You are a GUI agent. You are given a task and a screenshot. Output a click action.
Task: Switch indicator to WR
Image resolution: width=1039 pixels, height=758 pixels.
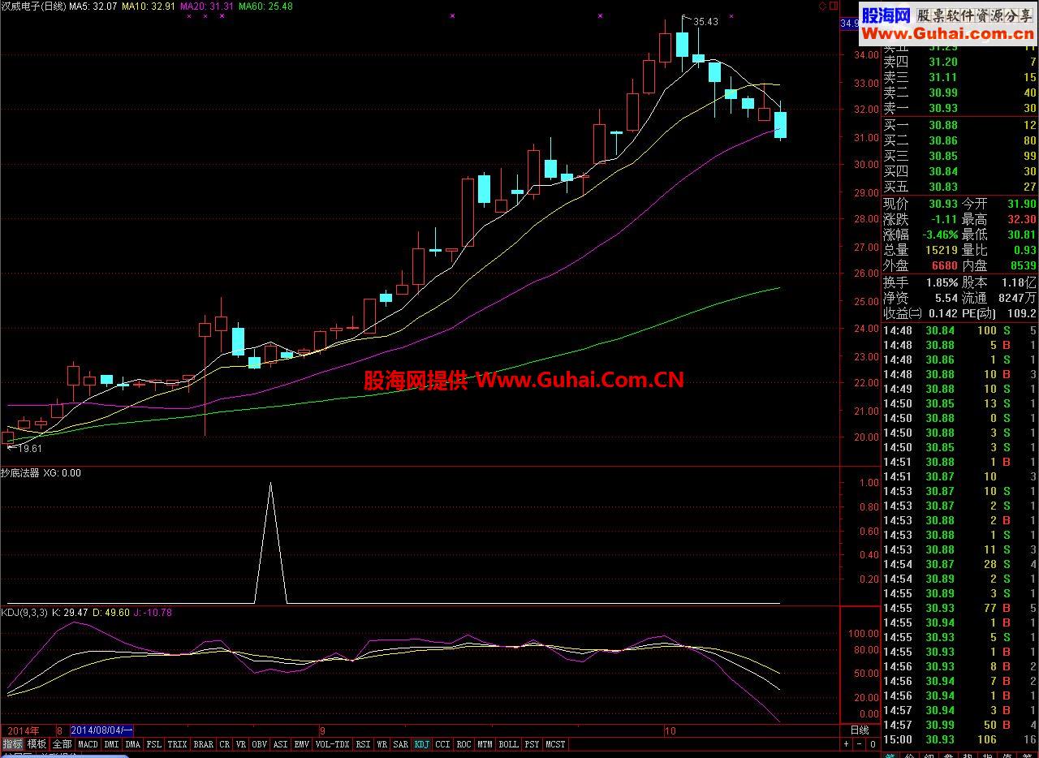(382, 743)
